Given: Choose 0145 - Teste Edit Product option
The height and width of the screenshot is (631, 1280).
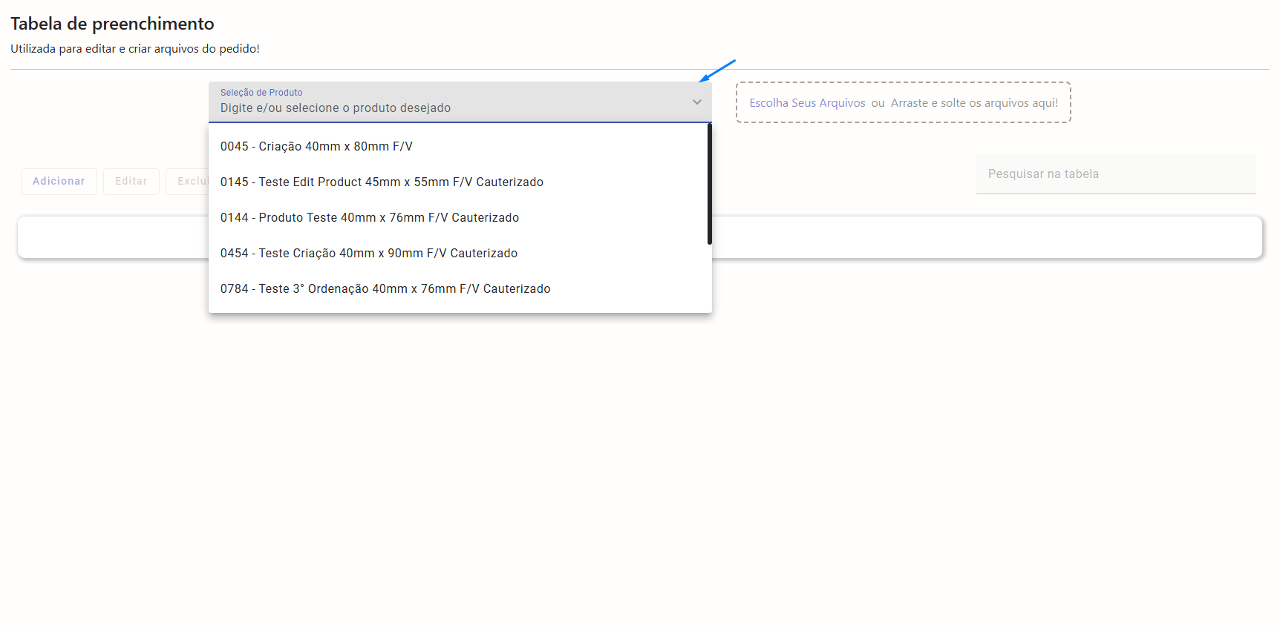Looking at the screenshot, I should tap(382, 182).
